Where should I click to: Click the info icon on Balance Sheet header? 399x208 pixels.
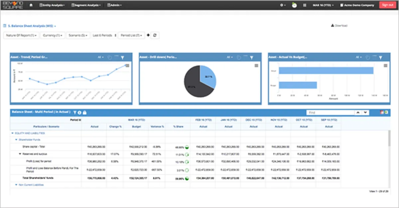click(80, 113)
